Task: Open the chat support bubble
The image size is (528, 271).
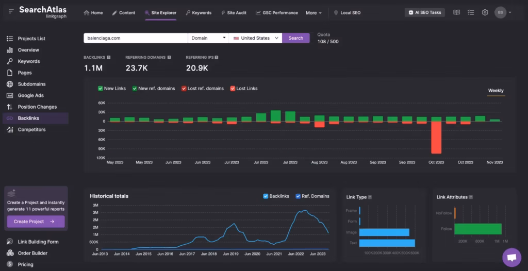Action: [511, 257]
